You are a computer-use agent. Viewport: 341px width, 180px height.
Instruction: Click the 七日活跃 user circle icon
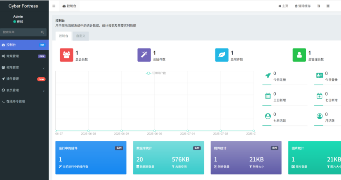(x=268, y=116)
